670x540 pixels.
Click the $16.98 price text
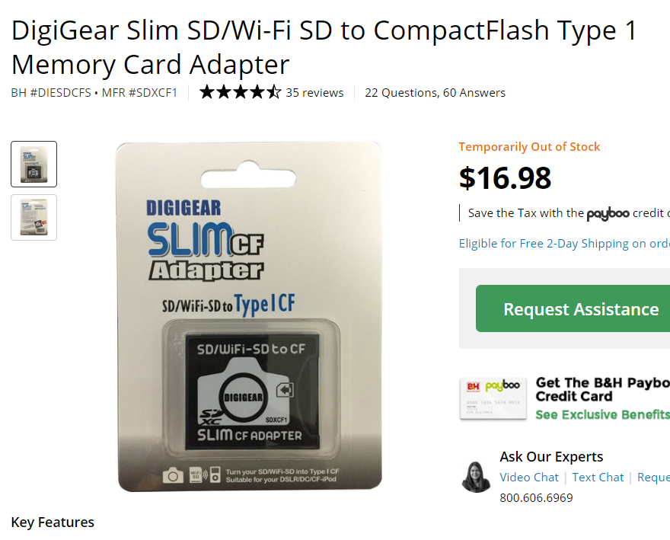click(505, 178)
